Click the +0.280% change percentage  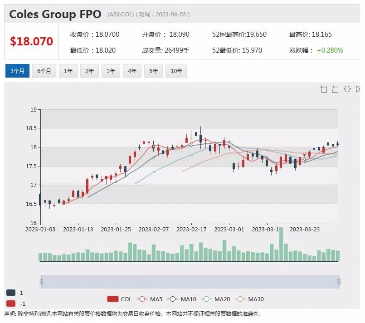[330, 50]
